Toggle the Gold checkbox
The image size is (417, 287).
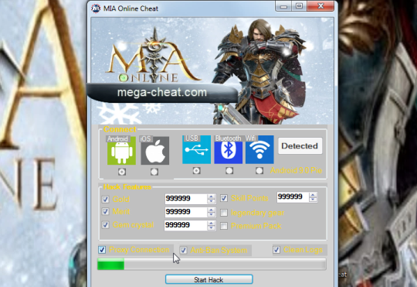(105, 200)
